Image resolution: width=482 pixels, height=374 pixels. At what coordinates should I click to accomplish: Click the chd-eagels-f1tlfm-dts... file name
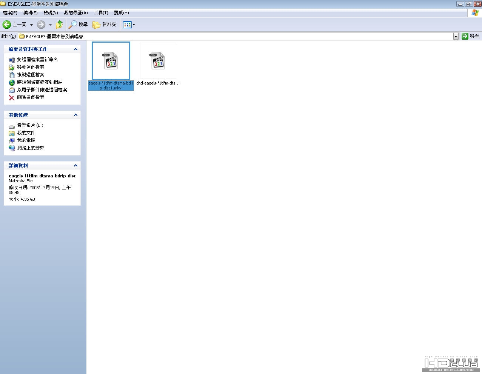(158, 83)
